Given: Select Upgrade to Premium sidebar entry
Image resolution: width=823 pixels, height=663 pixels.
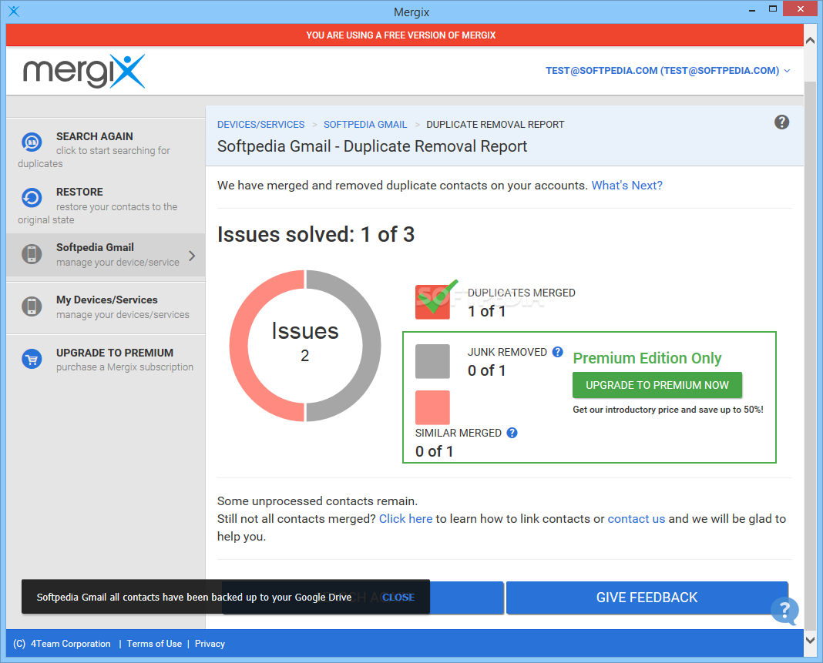Looking at the screenshot, I should (106, 360).
